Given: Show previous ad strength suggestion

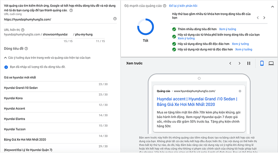Looking at the screenshot, I should [x=258, y=18].
